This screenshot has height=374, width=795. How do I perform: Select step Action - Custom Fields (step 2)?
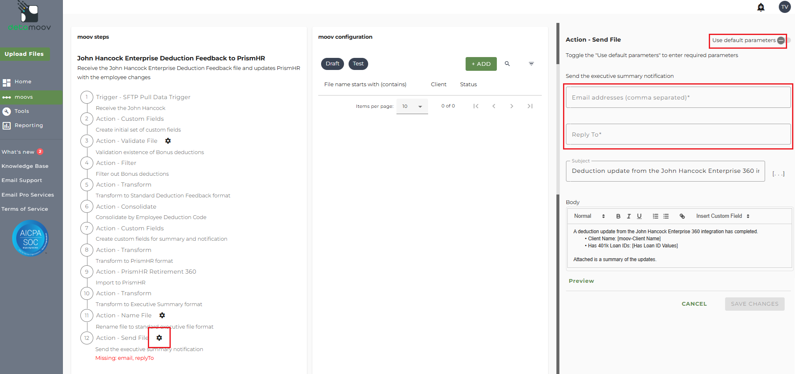tap(130, 119)
